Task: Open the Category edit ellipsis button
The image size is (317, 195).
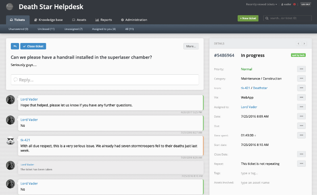Action: 301,78
